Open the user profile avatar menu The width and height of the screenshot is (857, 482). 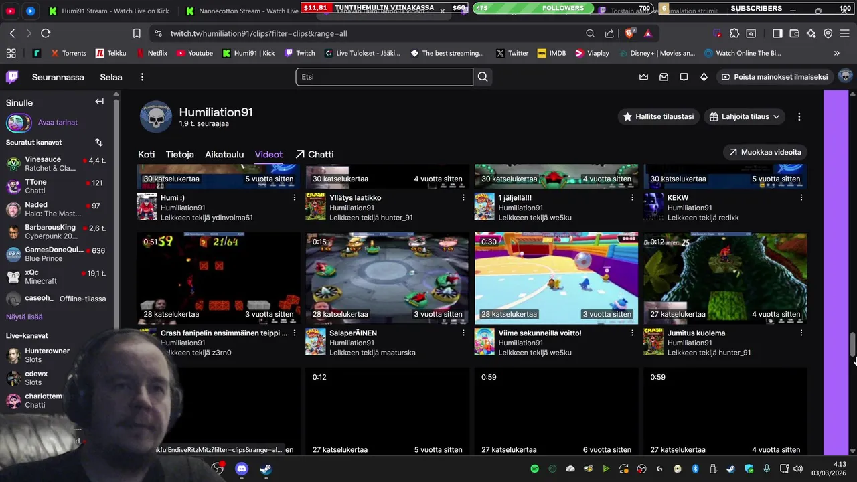click(x=845, y=76)
